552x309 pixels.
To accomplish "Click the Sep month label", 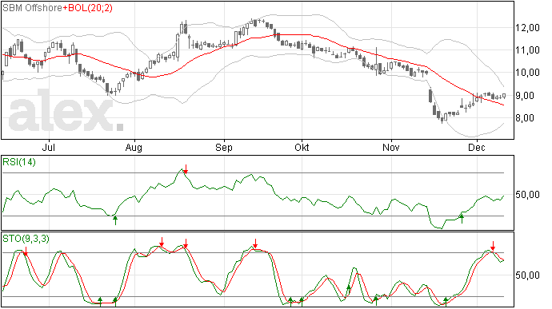I will (224, 147).
